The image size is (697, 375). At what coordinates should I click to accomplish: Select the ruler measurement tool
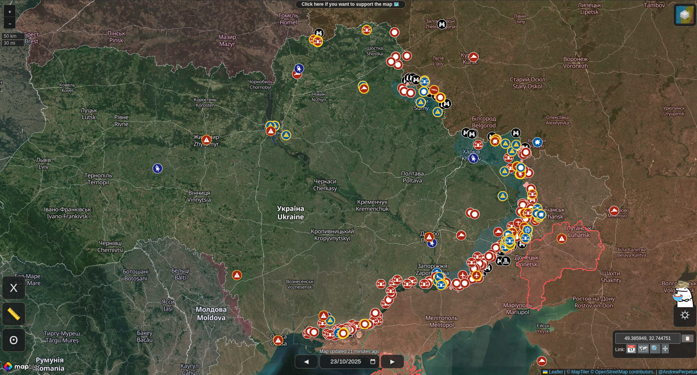click(13, 314)
